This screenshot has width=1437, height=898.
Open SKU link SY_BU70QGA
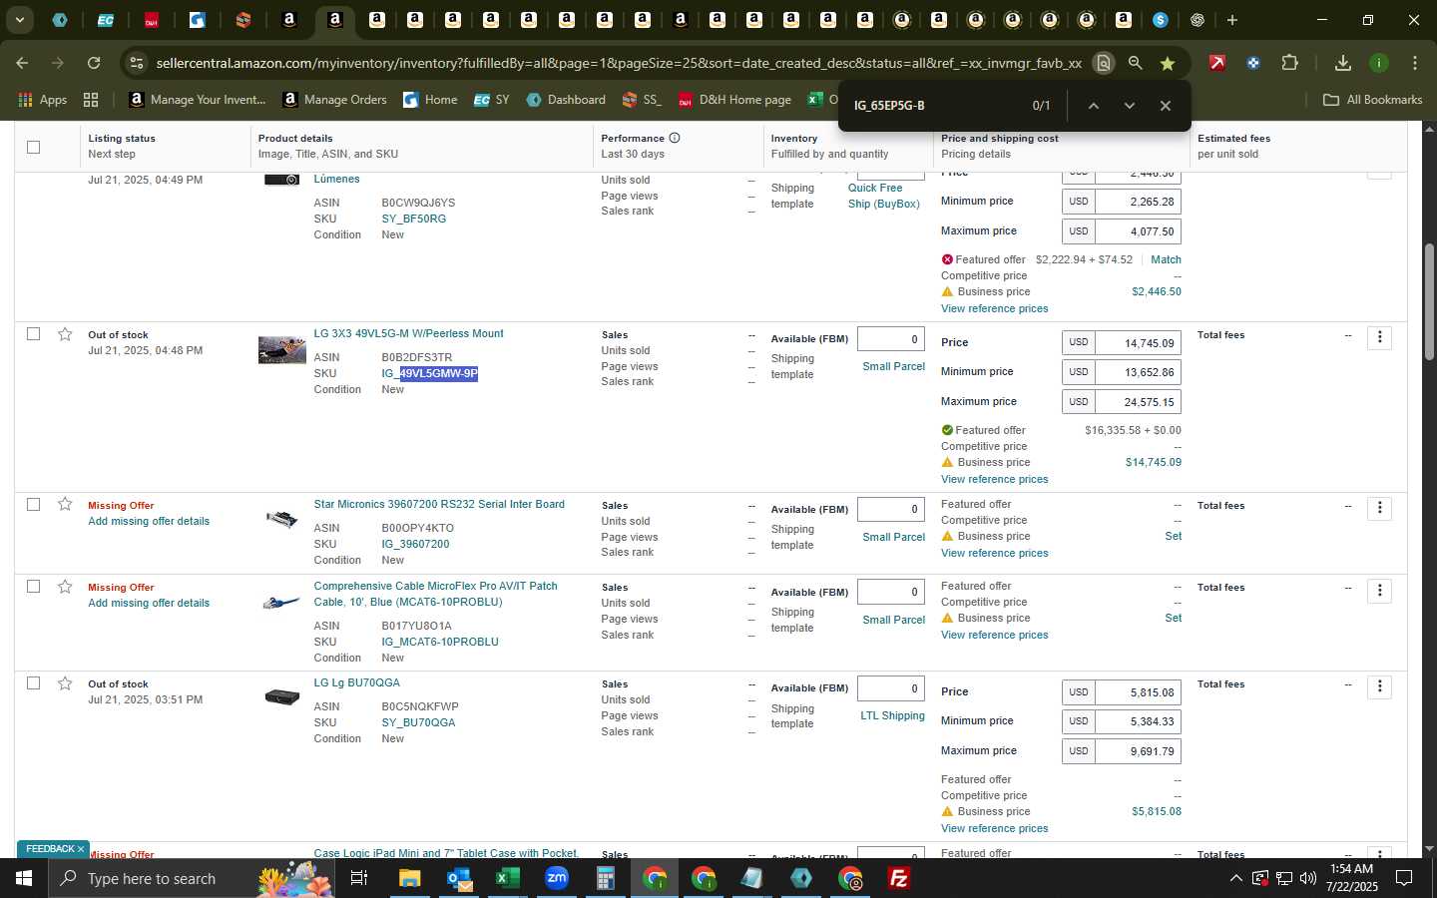click(418, 722)
